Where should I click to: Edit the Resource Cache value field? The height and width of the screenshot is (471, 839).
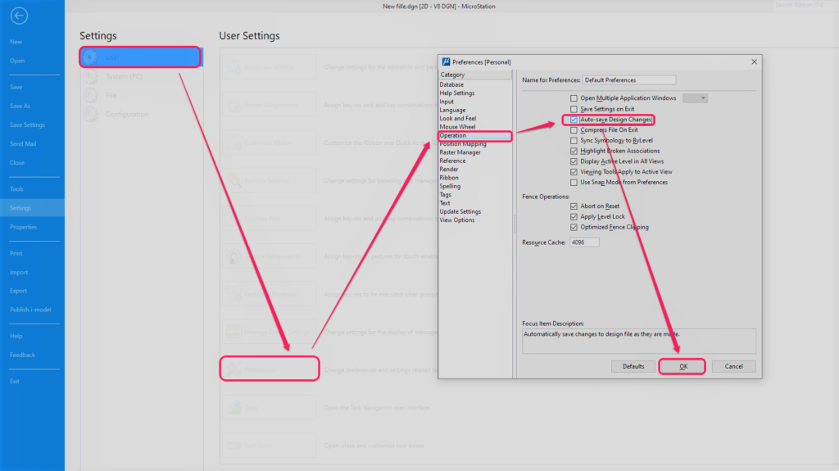(x=583, y=242)
